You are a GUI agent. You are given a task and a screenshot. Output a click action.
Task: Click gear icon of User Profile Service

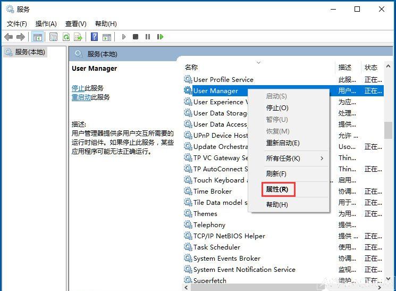coord(188,79)
